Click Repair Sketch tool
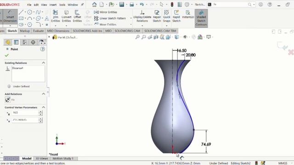This screenshot has height=165, width=294. coord(157,16)
